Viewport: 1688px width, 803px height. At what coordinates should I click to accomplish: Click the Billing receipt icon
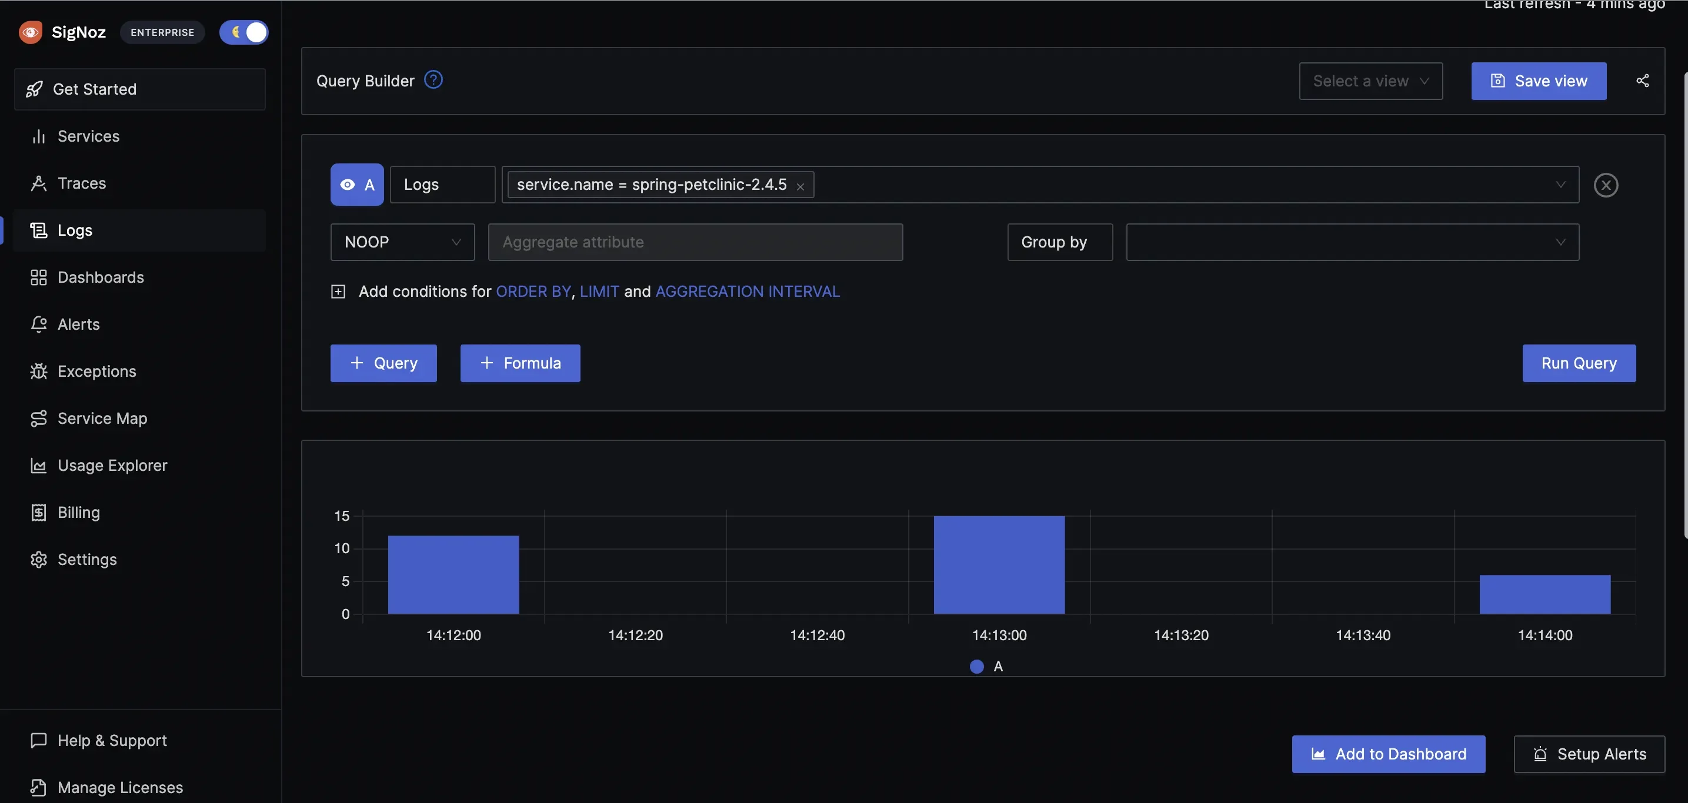click(39, 513)
